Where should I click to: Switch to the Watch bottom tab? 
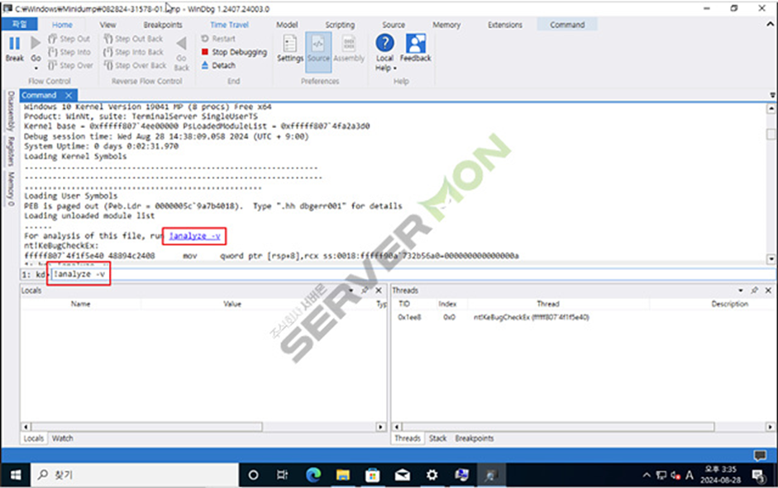pyautogui.click(x=63, y=438)
